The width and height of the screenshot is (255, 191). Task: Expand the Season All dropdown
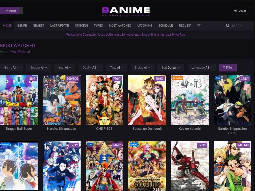click(38, 68)
